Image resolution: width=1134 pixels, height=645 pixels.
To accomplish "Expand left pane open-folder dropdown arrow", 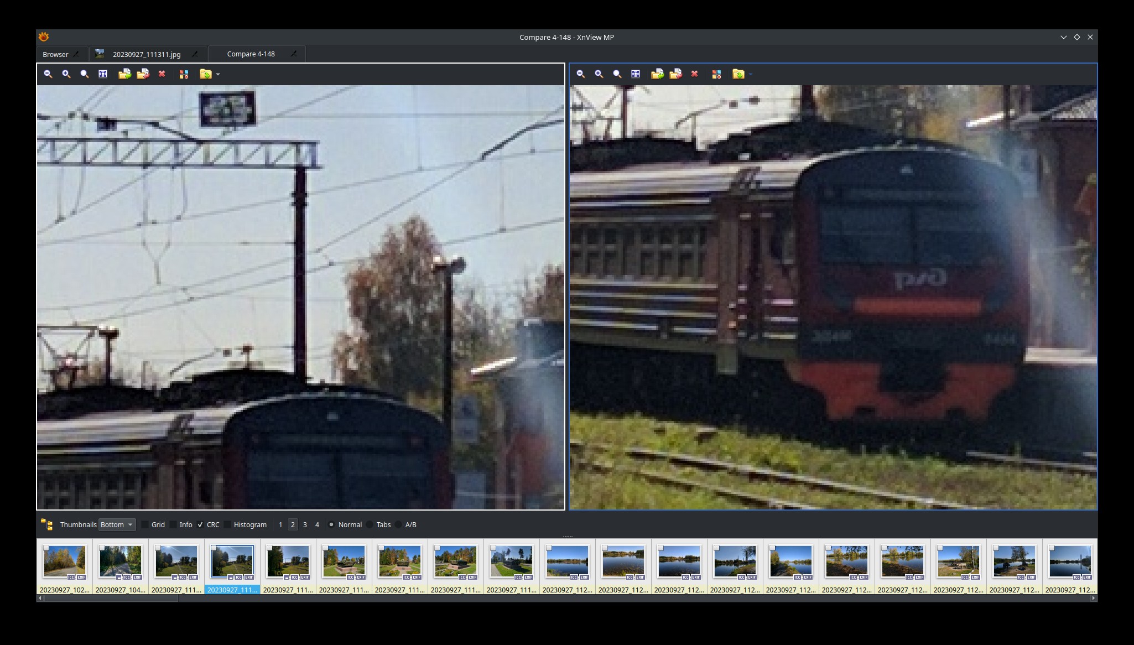I will tap(218, 74).
